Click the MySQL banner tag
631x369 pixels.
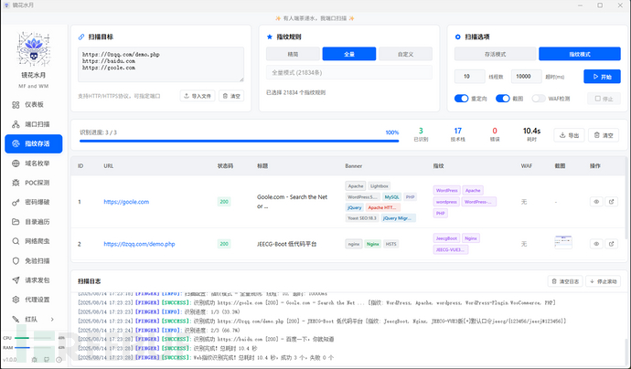tap(391, 197)
